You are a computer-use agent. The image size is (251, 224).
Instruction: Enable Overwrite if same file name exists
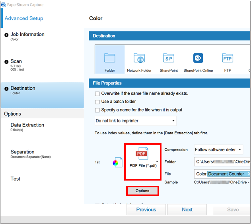tap(97, 94)
